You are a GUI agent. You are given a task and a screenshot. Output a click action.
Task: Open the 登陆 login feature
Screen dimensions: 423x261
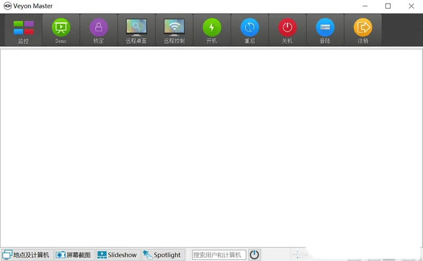tap(325, 30)
